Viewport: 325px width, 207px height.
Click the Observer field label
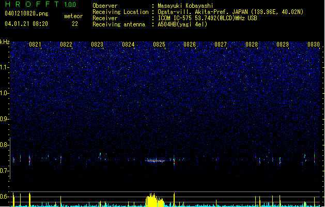coord(105,6)
